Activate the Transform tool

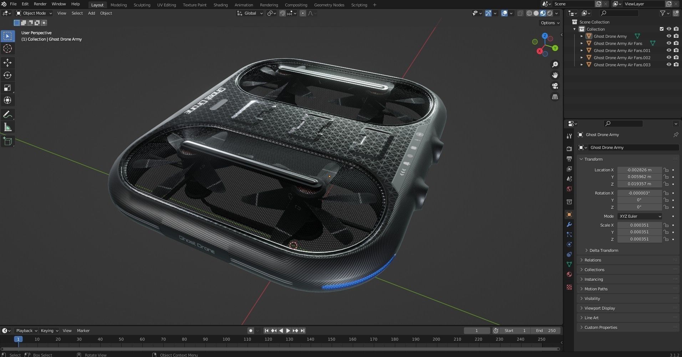point(7,100)
